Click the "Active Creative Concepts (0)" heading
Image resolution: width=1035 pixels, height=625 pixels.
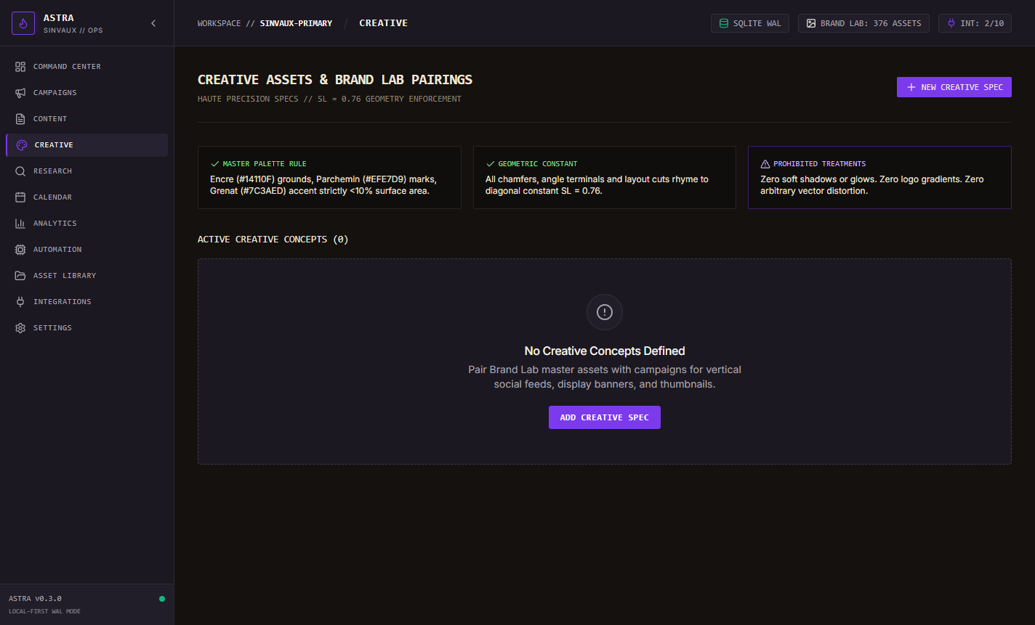273,240
